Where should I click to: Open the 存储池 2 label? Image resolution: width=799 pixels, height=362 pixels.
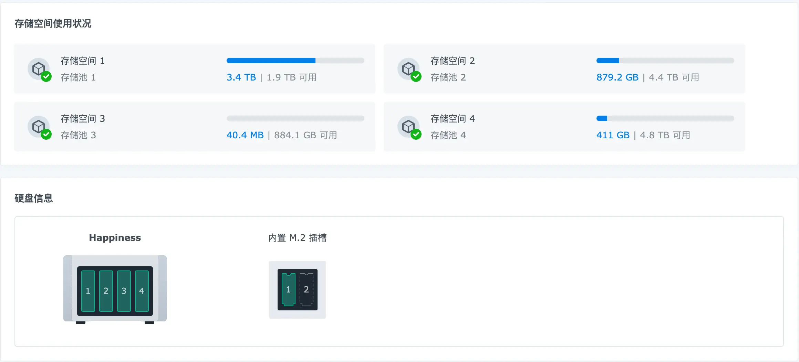[x=448, y=77]
